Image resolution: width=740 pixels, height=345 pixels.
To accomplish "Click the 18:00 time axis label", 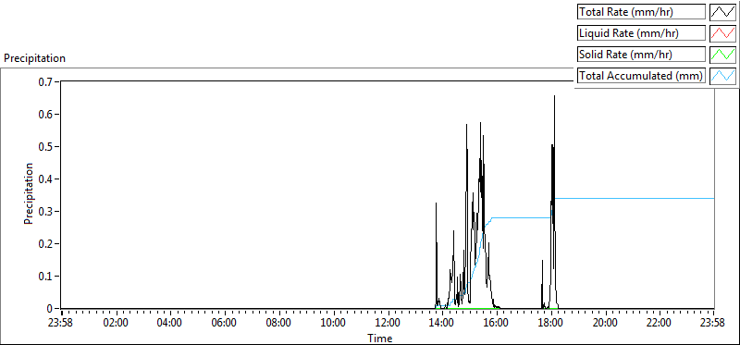I will (550, 324).
